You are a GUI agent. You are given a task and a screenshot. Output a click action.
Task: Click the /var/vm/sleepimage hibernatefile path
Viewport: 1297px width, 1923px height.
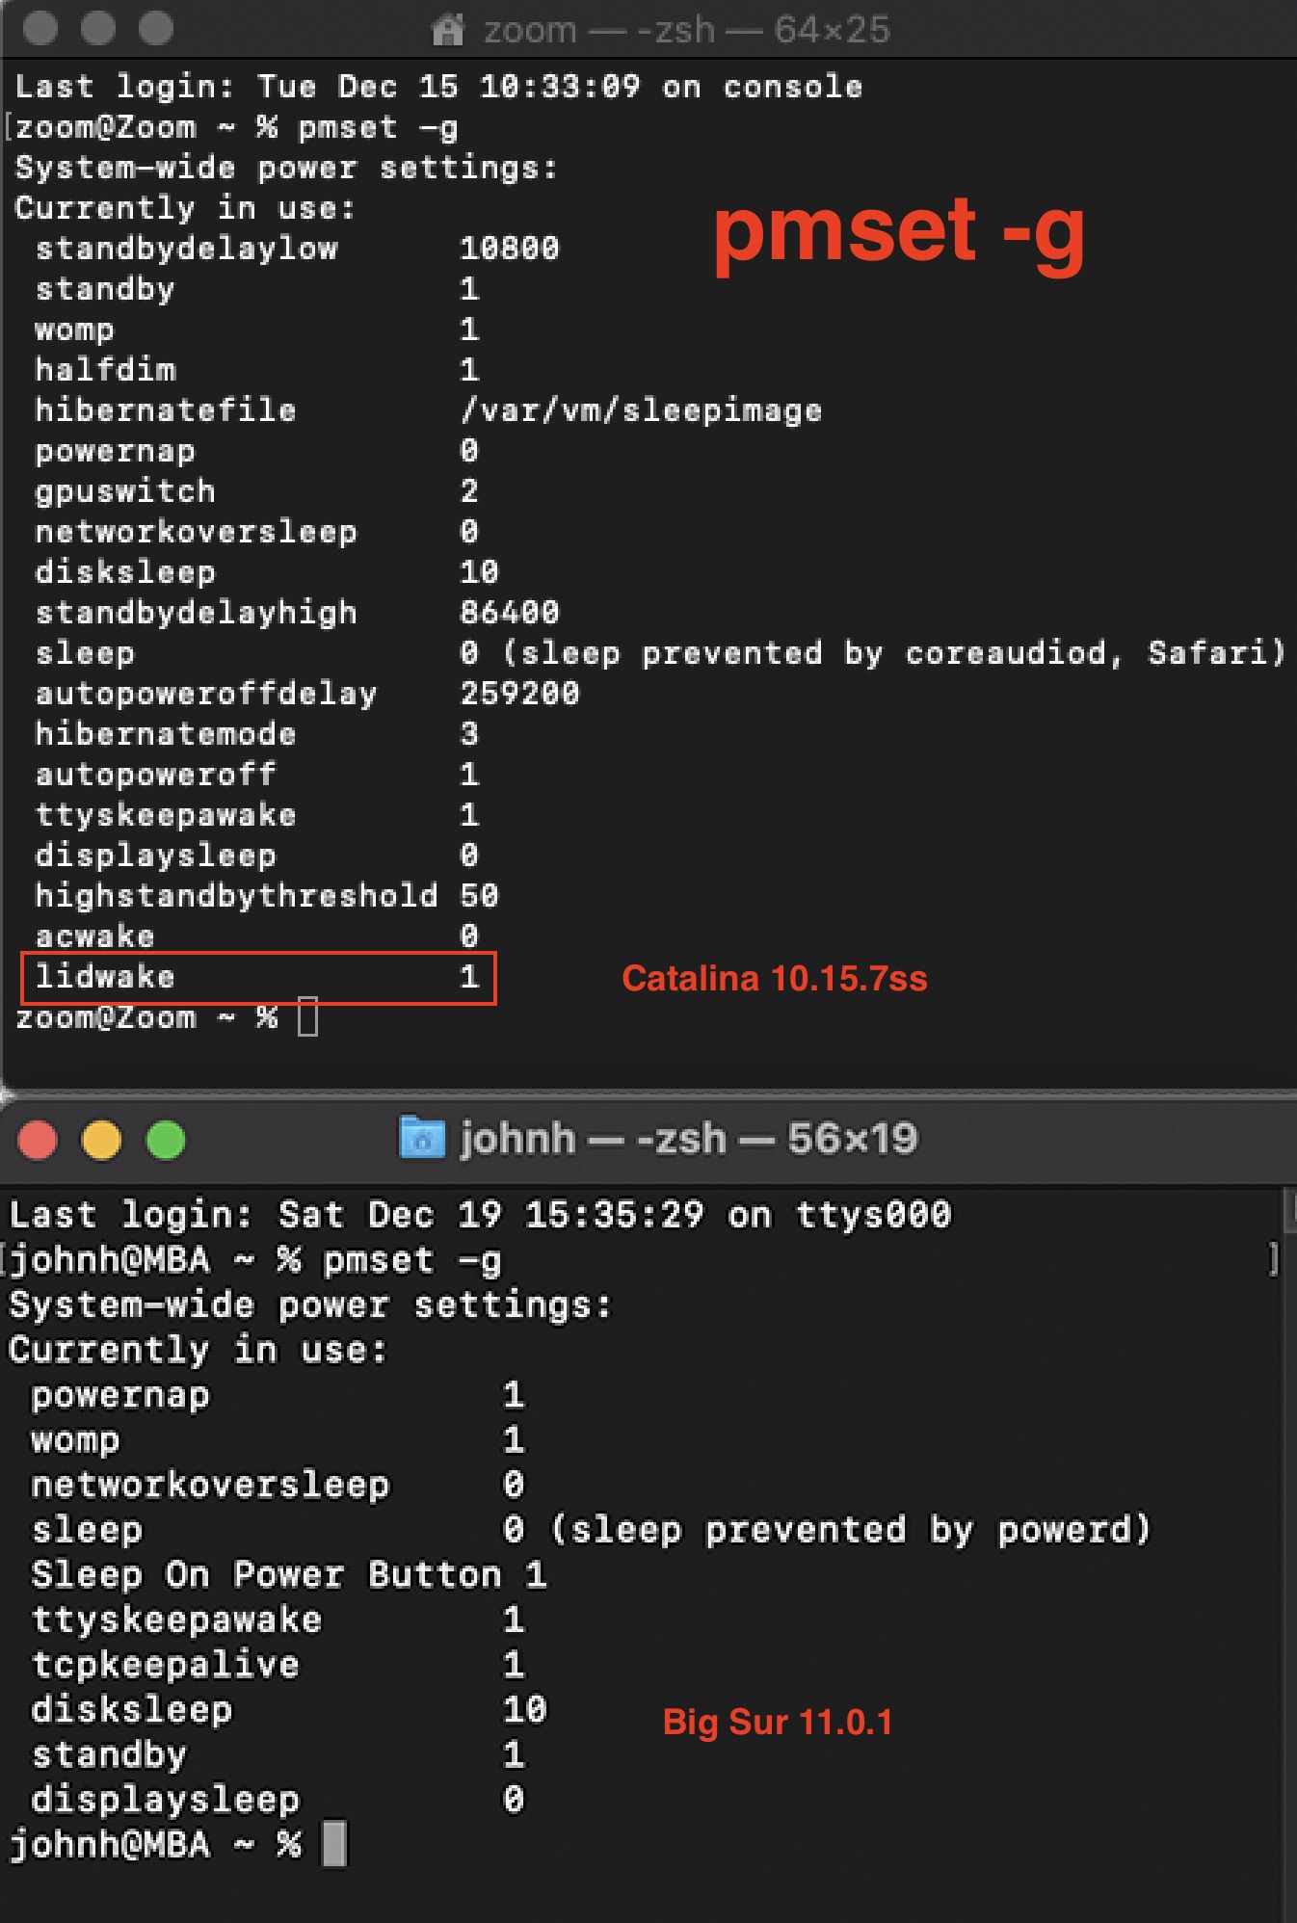click(641, 411)
